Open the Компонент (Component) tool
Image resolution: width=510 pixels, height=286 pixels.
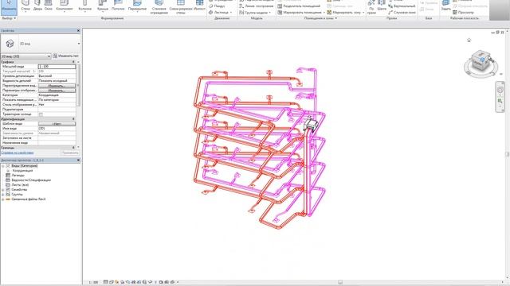(64, 6)
